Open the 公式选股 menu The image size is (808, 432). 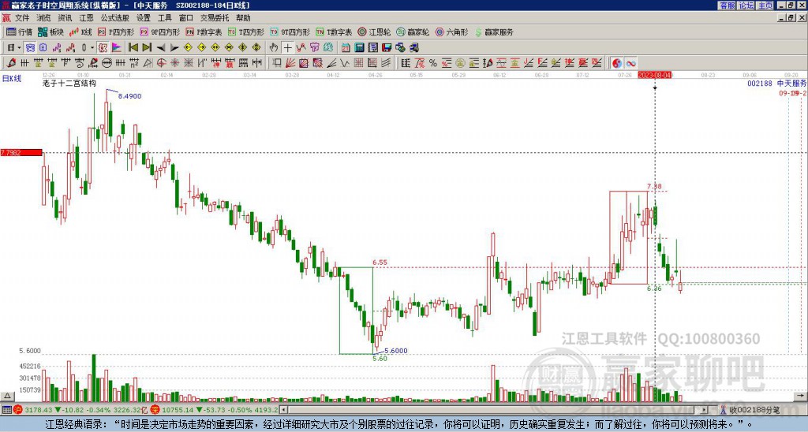115,18
